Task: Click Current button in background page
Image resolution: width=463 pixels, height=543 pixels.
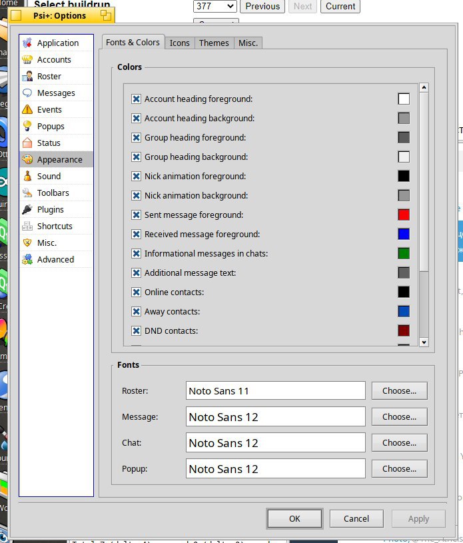Action: 340,6
